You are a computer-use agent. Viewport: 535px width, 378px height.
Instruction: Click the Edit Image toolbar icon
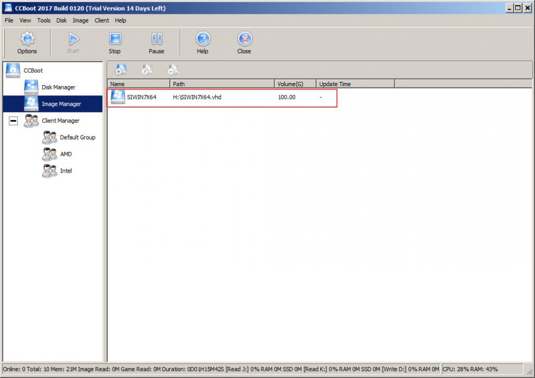(x=147, y=70)
